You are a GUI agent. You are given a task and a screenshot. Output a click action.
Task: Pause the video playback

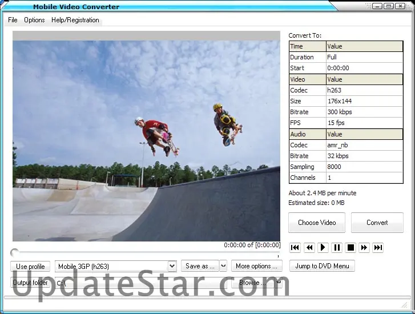coord(337,247)
